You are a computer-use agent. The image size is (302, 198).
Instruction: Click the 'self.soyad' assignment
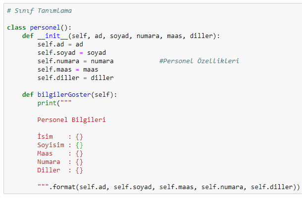coord(56,53)
